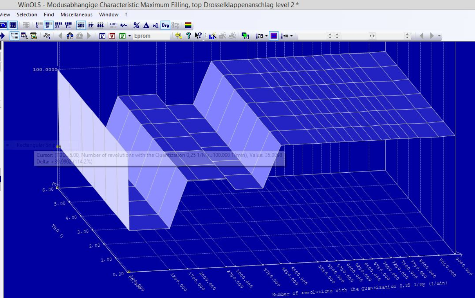Click the delta triangle difference icon
Viewport: 475px width, 298px height.
(x=146, y=25)
